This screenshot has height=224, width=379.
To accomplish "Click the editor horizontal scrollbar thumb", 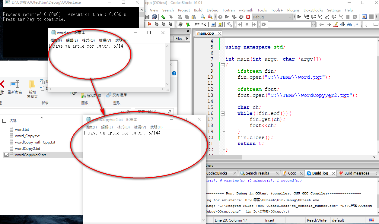I will [225, 157].
